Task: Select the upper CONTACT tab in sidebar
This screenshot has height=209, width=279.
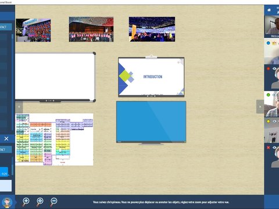Action: [6, 27]
